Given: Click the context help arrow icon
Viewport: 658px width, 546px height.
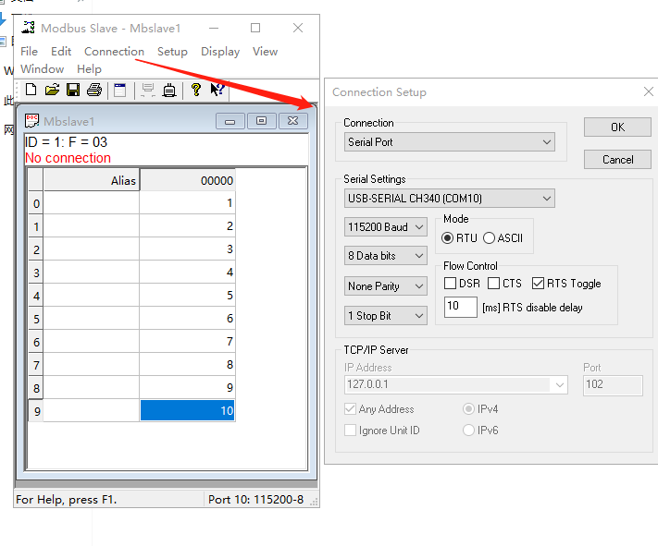Looking at the screenshot, I should [x=217, y=90].
